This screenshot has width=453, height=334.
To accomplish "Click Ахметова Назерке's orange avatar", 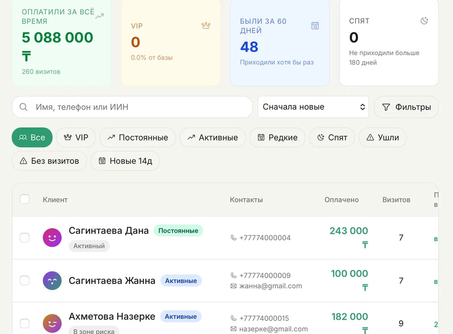I will pos(52,323).
